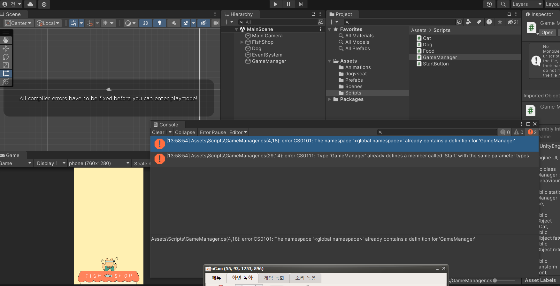Expand Packages folder in Project

329,99
